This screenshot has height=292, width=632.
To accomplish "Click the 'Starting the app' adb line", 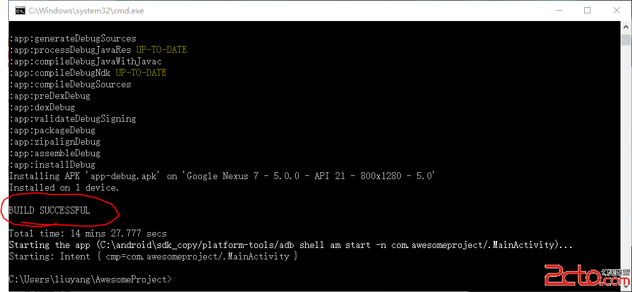I will click(x=291, y=245).
